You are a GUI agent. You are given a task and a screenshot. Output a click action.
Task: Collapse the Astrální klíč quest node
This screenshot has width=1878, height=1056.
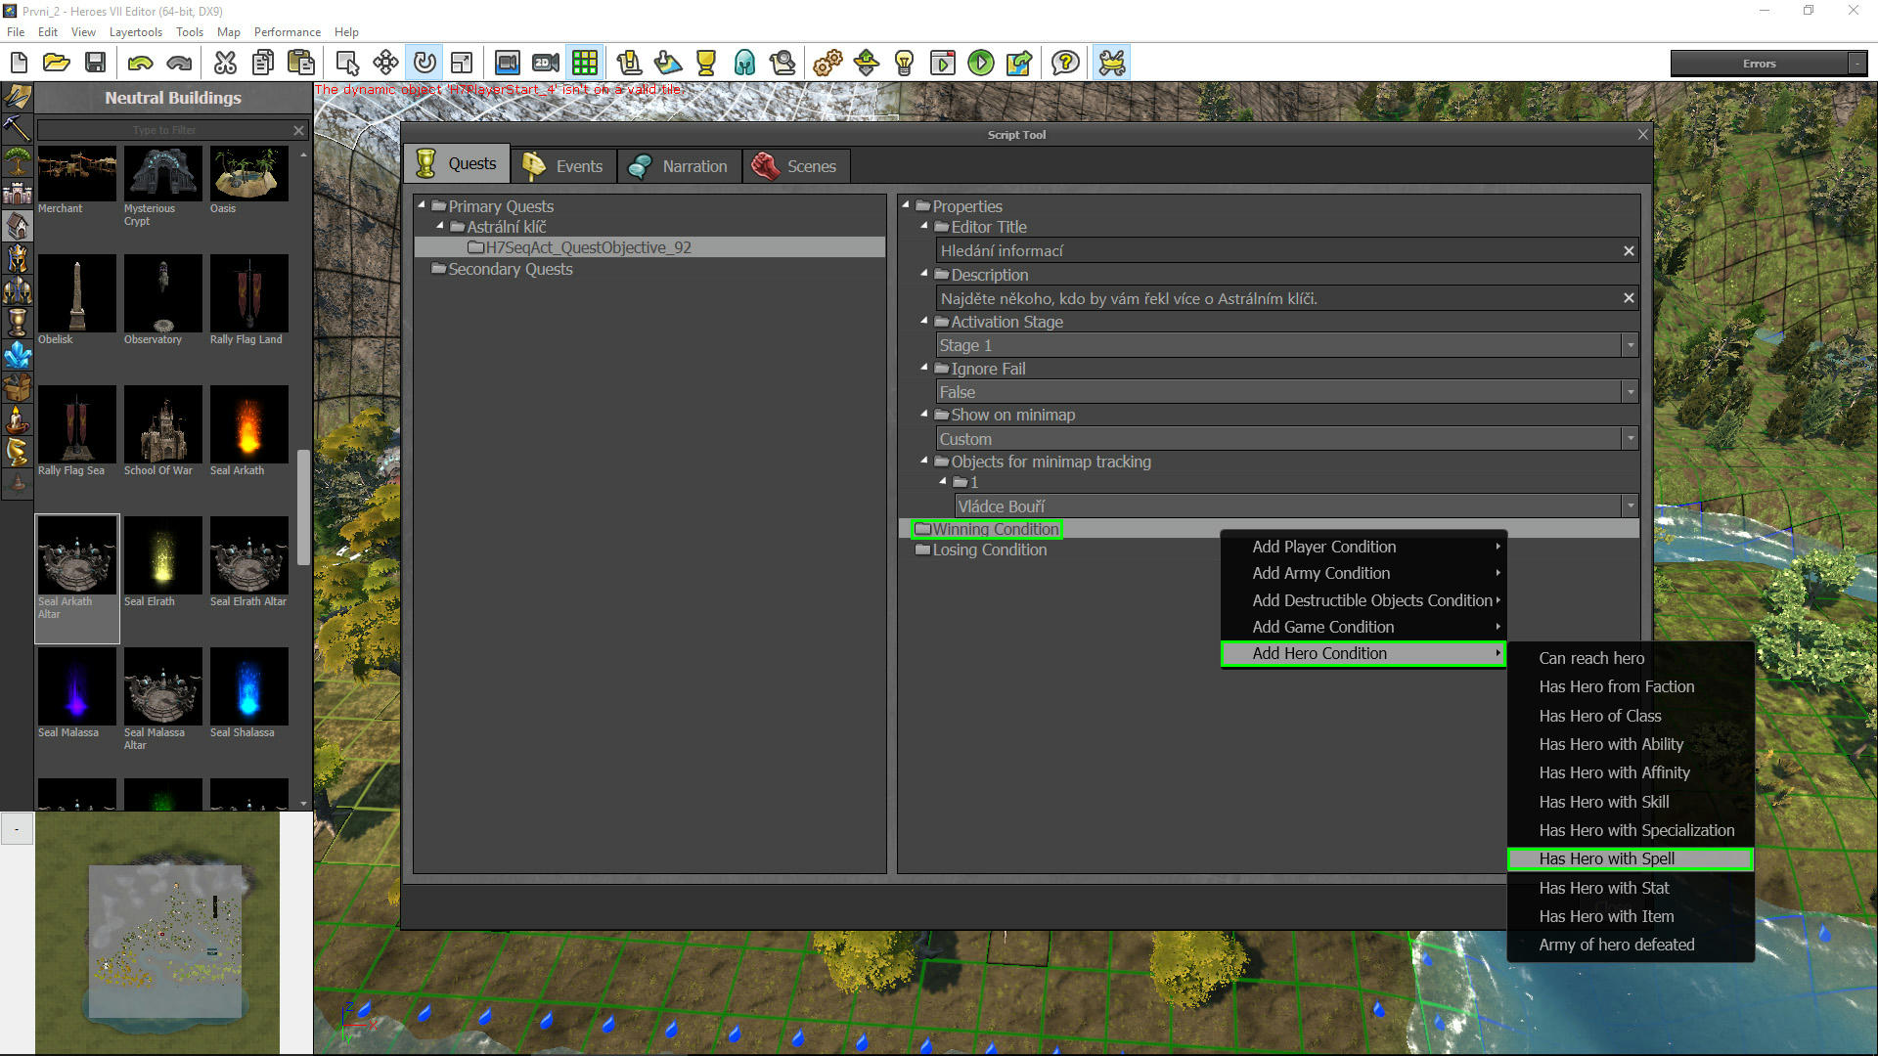pos(440,226)
